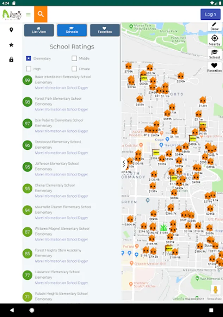Viewport: 223px width, 317px height.
Task: Select 'Crestwood Elementary School' name
Action: [58, 142]
